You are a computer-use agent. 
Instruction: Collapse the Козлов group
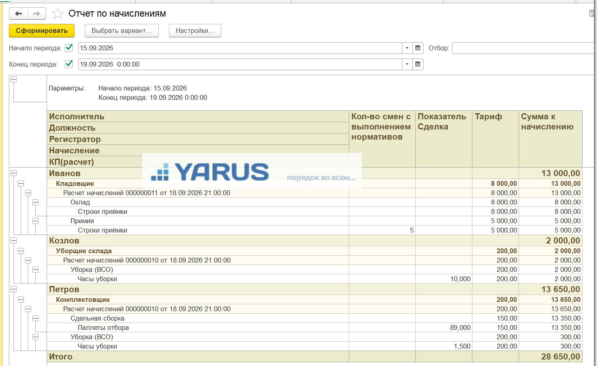pyautogui.click(x=14, y=241)
